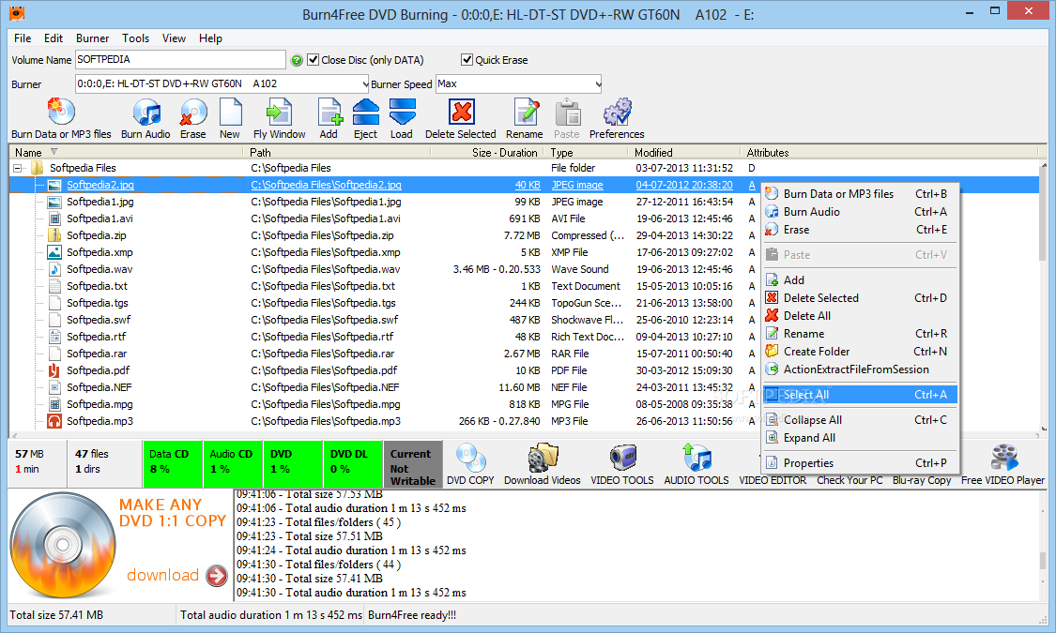Choose Collapse All in the context menu
The image size is (1056, 633).
(x=860, y=420)
